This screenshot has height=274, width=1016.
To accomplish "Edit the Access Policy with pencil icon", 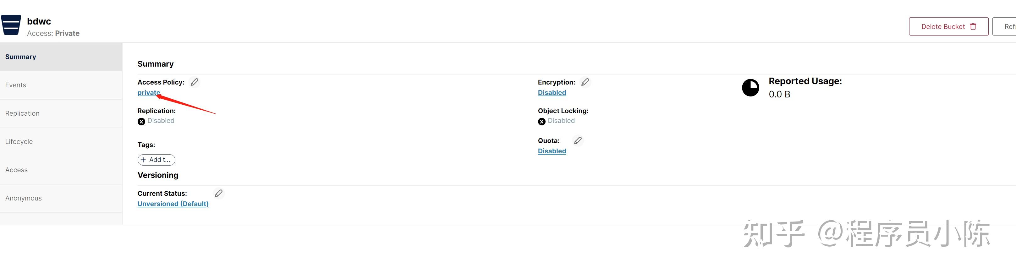I will pos(195,82).
